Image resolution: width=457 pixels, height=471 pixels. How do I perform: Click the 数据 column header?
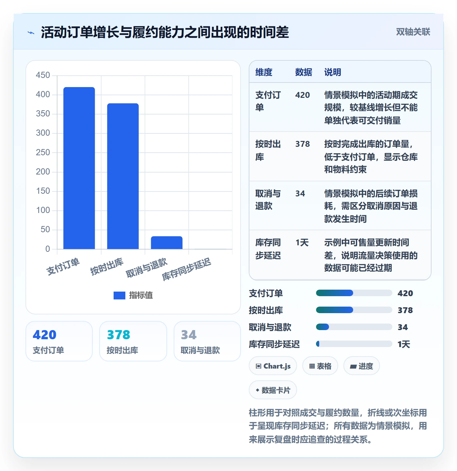coord(304,72)
